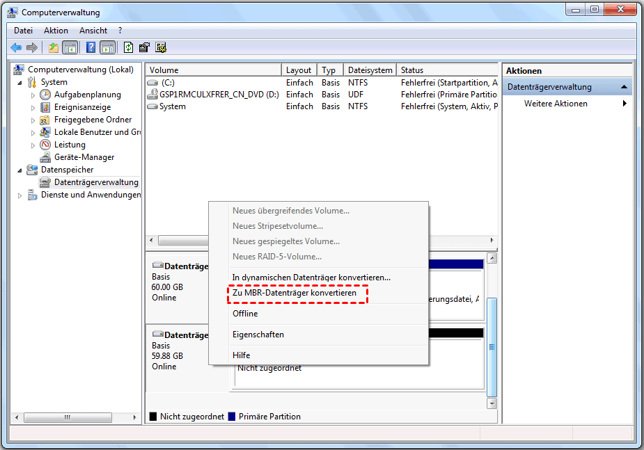Select the 60.00 GB disk label
This screenshot has height=450, width=644.
(x=167, y=287)
